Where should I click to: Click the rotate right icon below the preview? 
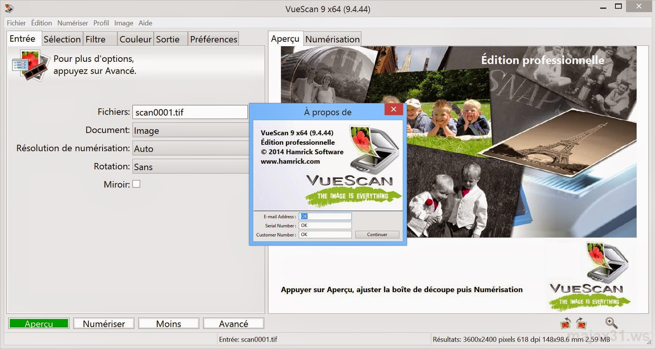(x=581, y=323)
